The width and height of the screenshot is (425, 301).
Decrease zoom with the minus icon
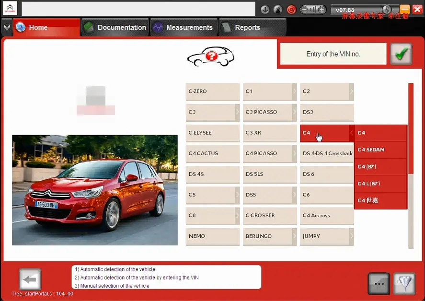coord(305,10)
